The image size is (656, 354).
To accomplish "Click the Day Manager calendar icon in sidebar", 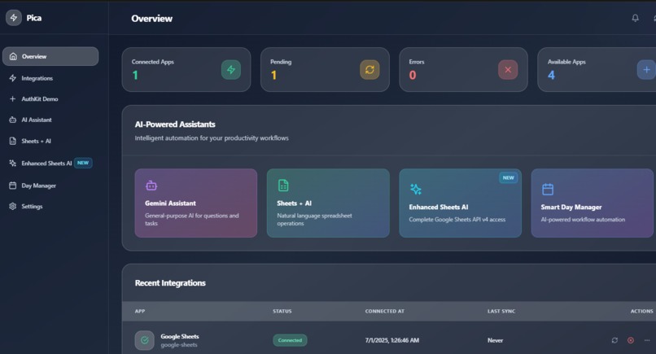I will pos(13,186).
